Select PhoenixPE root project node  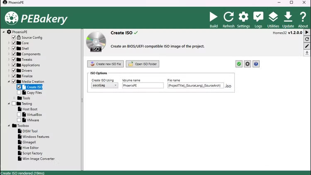point(19,32)
